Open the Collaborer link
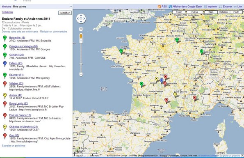Viewport: 244px width, 158px height. (x=7, y=12)
